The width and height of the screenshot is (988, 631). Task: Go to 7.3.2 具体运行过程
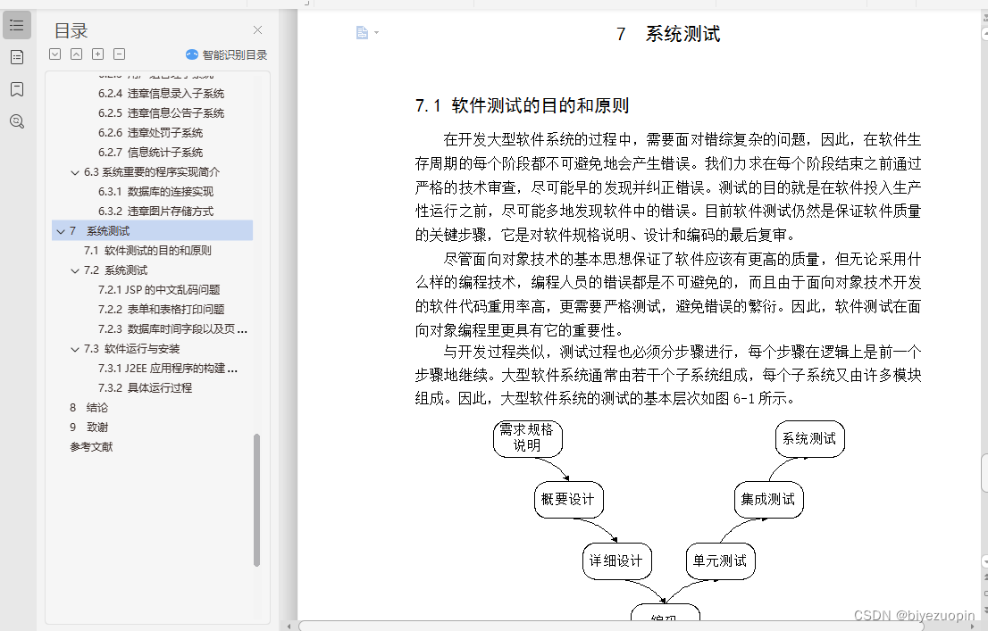pyautogui.click(x=145, y=387)
